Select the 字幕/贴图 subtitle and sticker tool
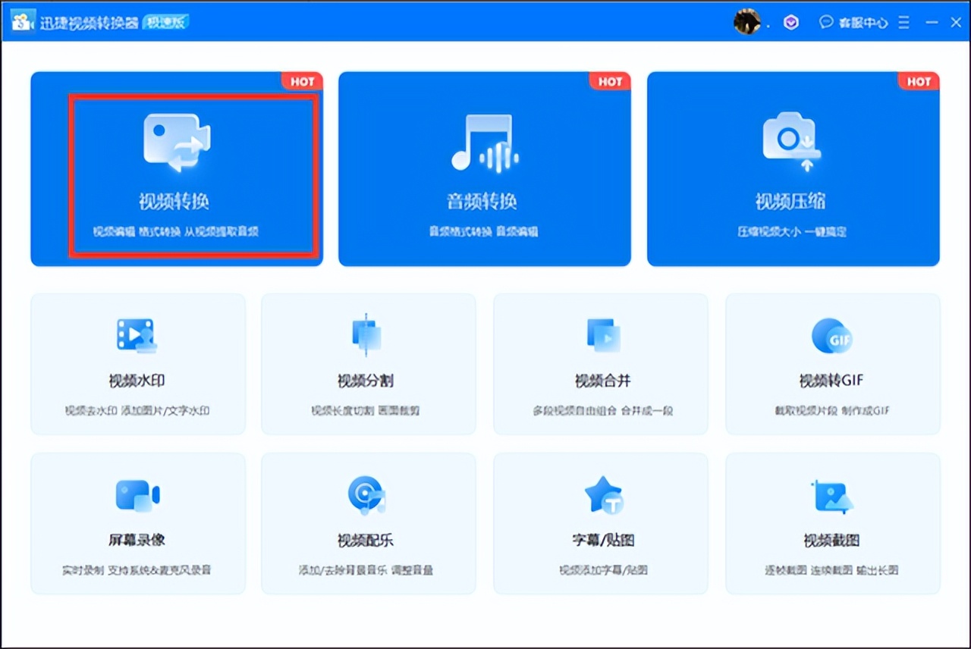 (x=601, y=523)
